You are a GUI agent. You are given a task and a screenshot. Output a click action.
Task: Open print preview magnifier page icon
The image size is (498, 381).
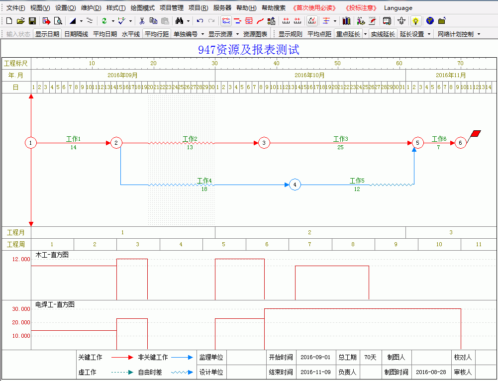(58, 21)
